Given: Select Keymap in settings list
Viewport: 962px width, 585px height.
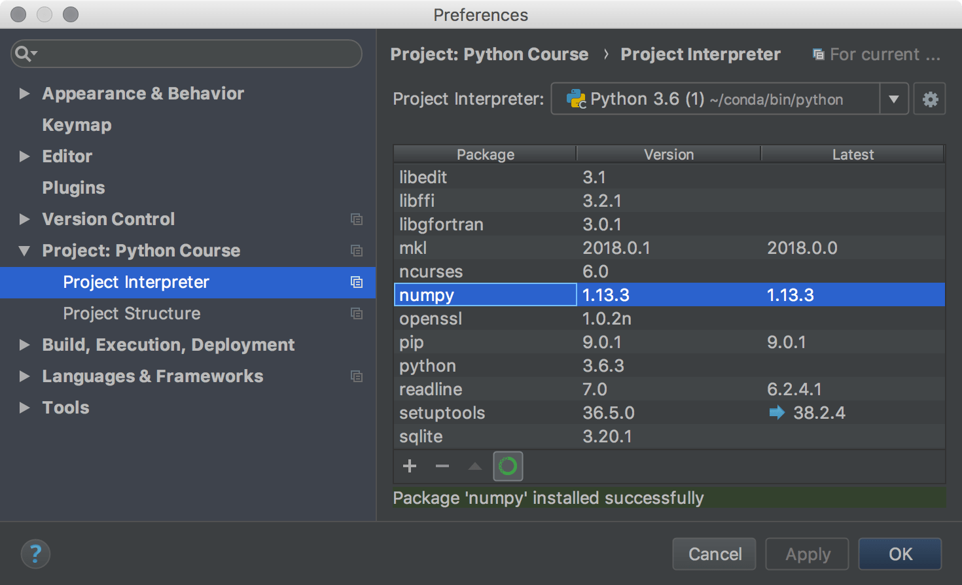Looking at the screenshot, I should [77, 125].
